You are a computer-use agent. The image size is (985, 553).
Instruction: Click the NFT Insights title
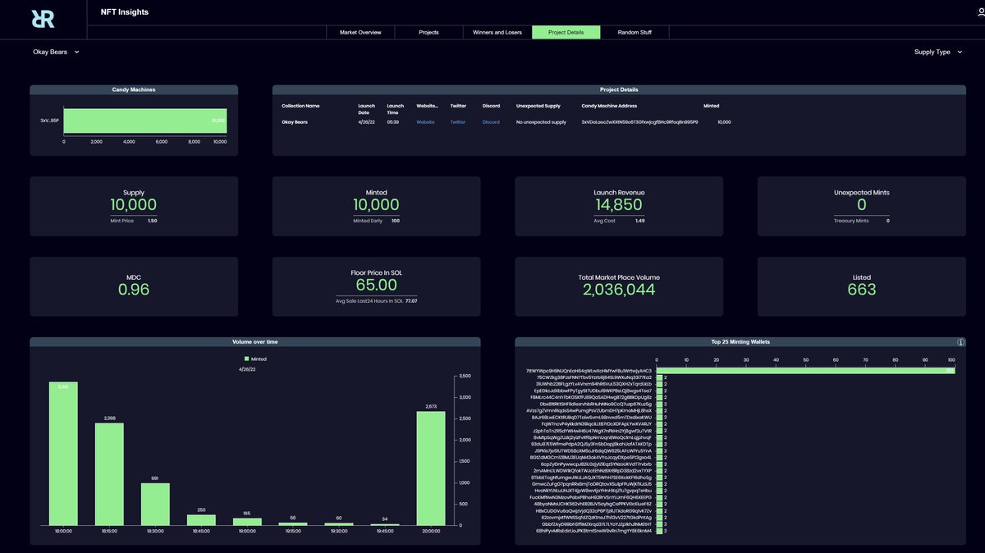[x=125, y=12]
